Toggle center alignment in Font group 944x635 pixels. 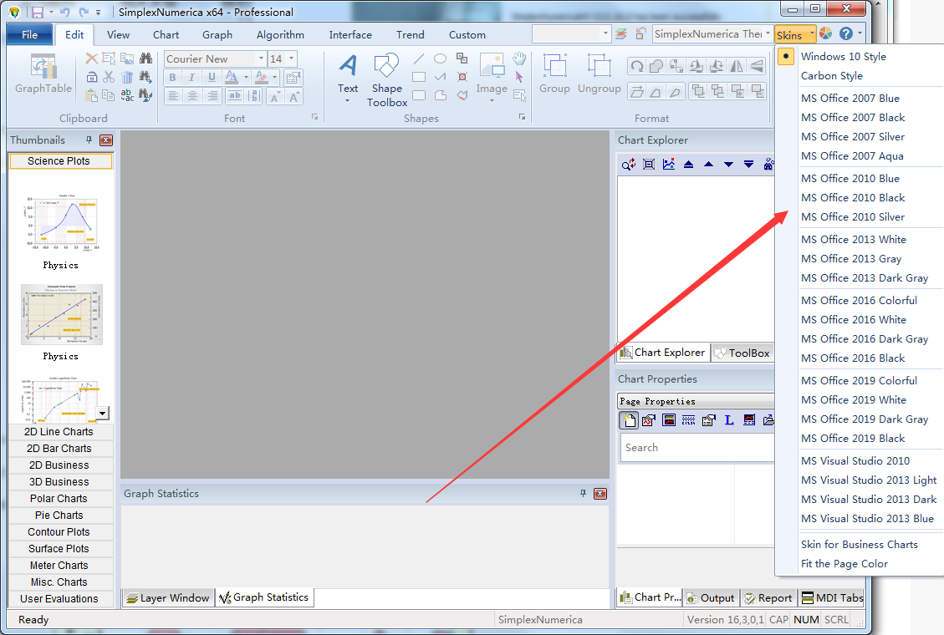point(192,95)
